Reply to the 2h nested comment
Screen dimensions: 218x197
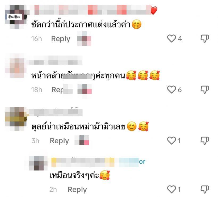77,190
